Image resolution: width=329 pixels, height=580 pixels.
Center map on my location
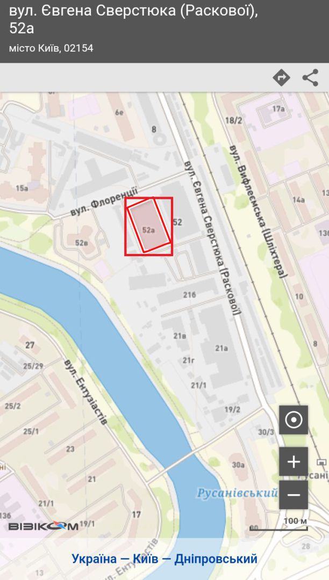pos(294,420)
